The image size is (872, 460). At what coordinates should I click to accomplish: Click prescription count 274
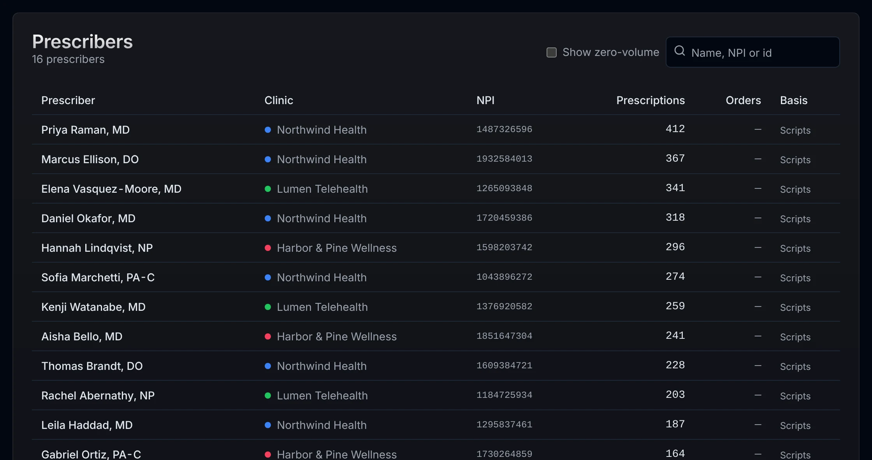(675, 276)
